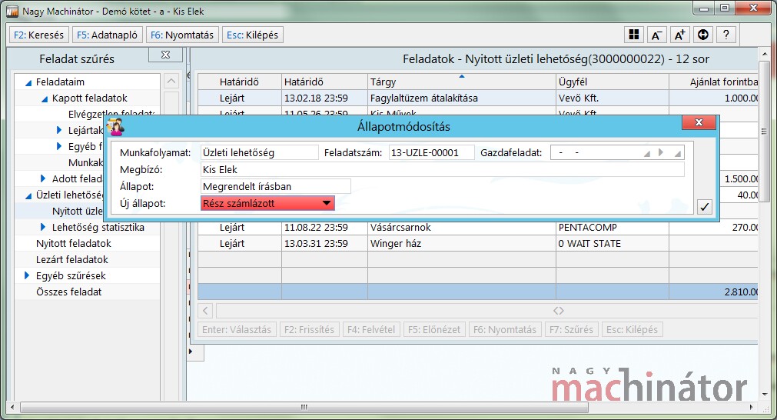
Task: Collapse the Üzleti lehetőség node
Action: coord(28,195)
